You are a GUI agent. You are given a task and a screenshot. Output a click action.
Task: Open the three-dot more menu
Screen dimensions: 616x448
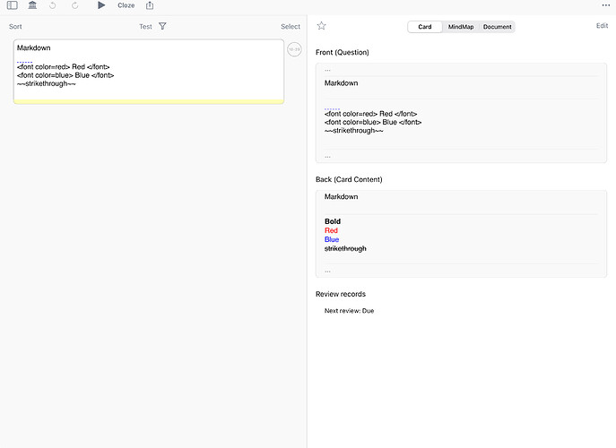point(605,5)
